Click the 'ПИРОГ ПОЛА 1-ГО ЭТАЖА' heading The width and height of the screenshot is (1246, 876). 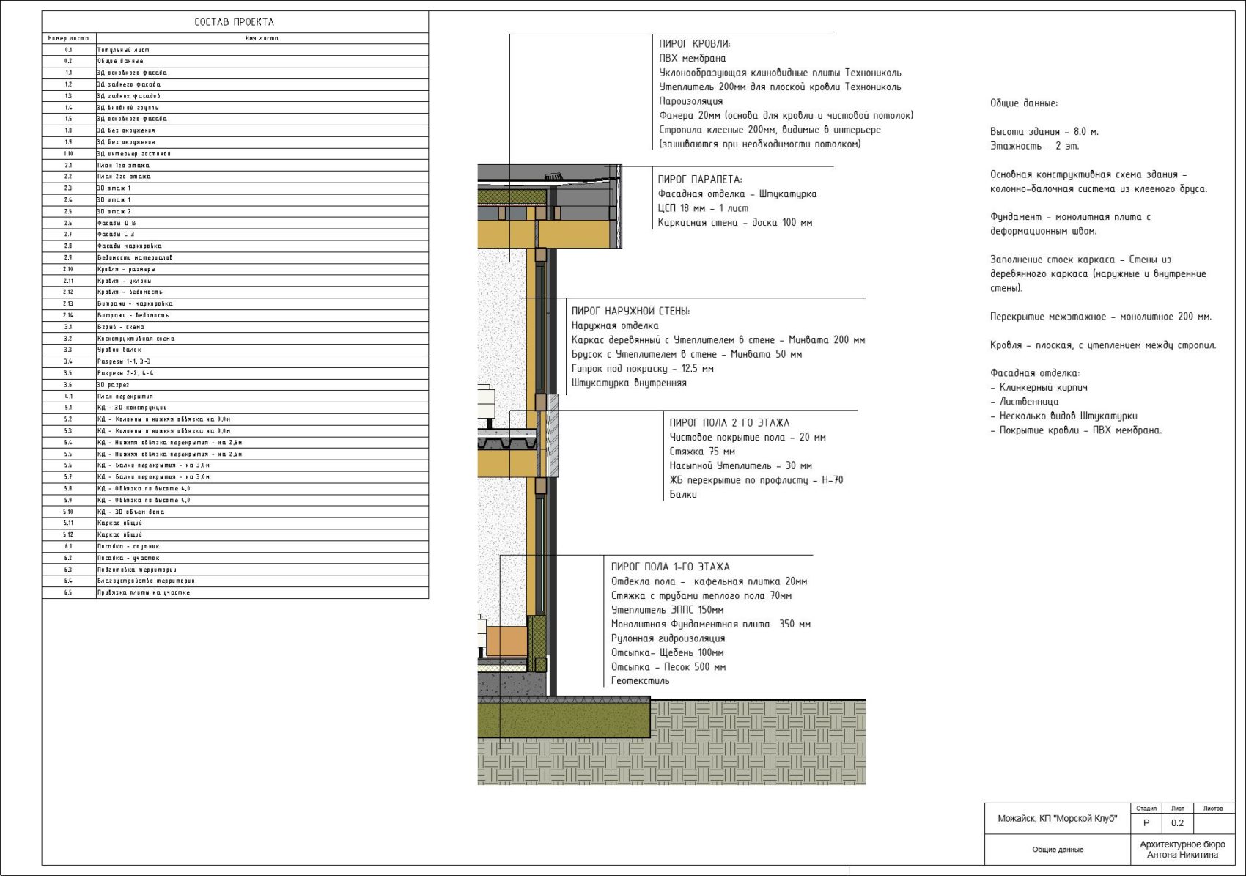[671, 567]
